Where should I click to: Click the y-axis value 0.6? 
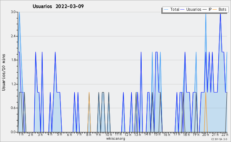tap(13, 108)
